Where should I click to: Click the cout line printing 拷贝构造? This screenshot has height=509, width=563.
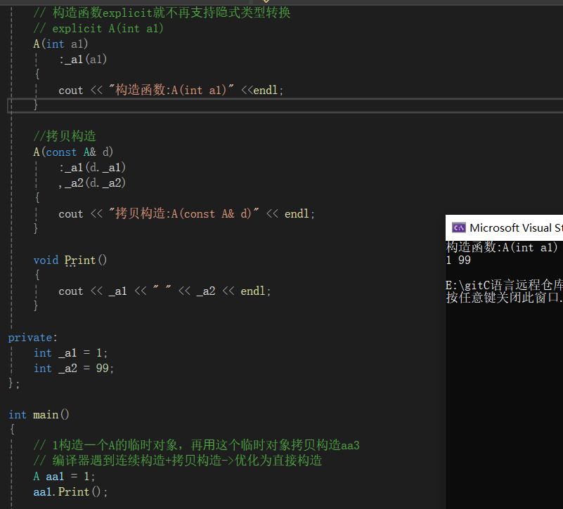(187, 213)
